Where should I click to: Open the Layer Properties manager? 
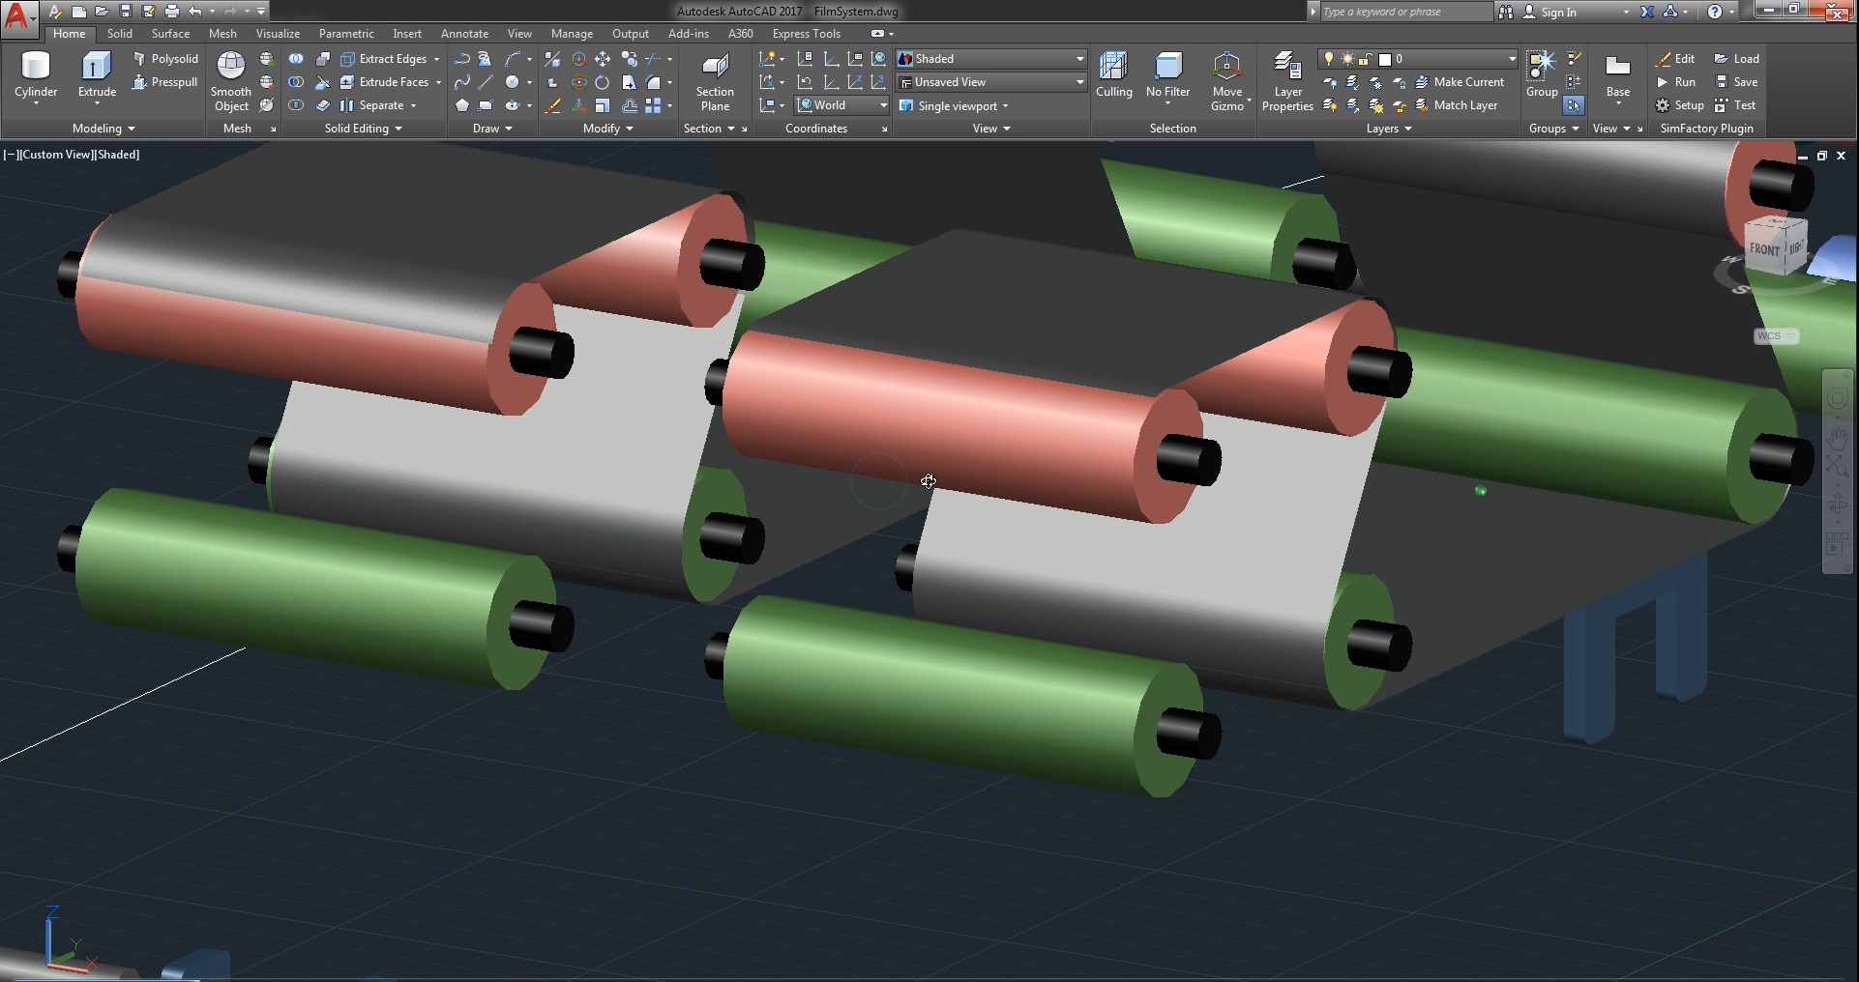click(1287, 68)
